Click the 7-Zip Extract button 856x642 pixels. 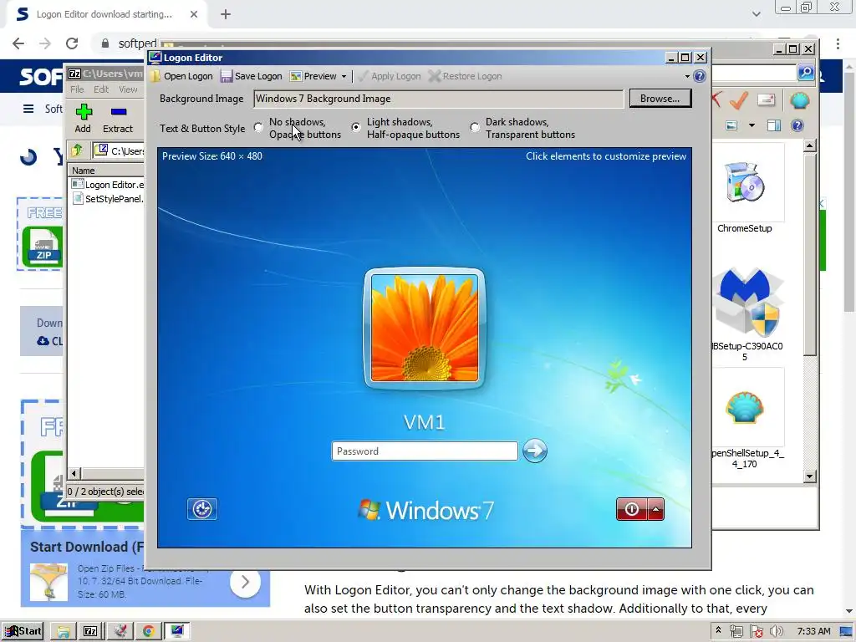118,119
